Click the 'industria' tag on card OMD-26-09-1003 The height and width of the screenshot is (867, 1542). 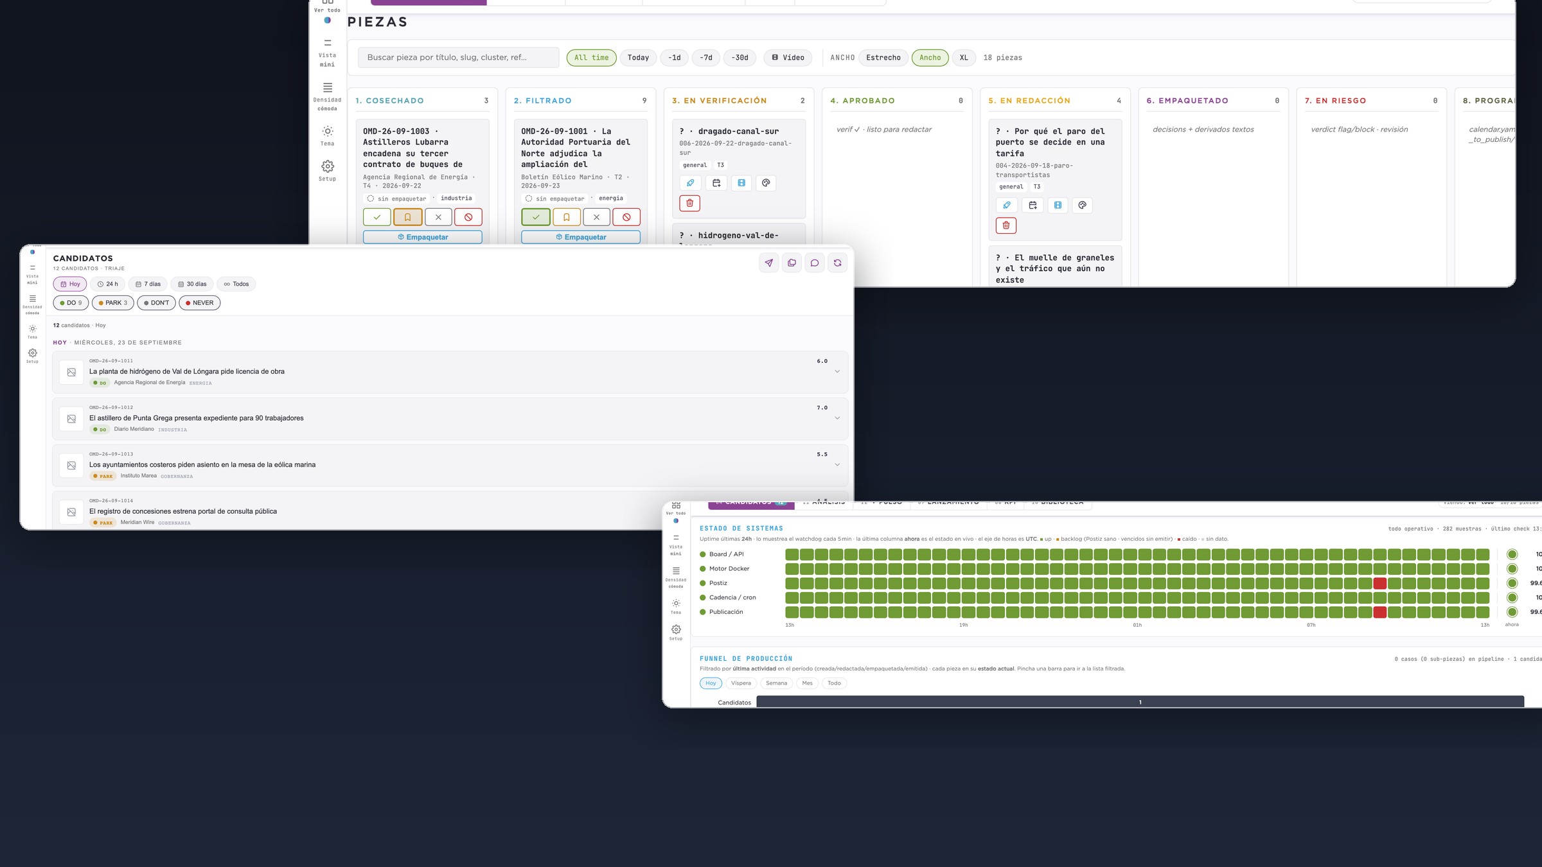456,198
